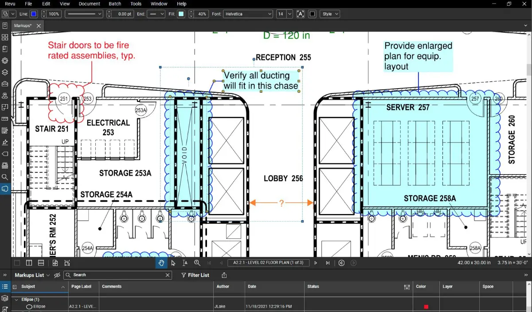This screenshot has width=532, height=312.
Task: Toggle hide markups eye icon
Action: tap(57, 275)
